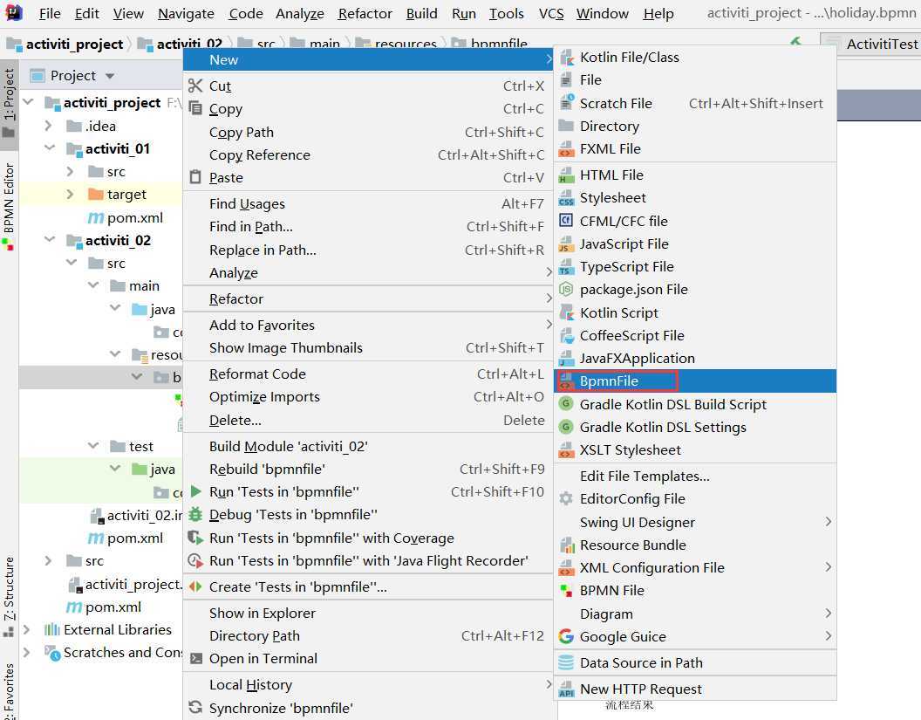Image resolution: width=921 pixels, height=720 pixels.
Task: Click the HTML File icon
Action: tap(566, 175)
